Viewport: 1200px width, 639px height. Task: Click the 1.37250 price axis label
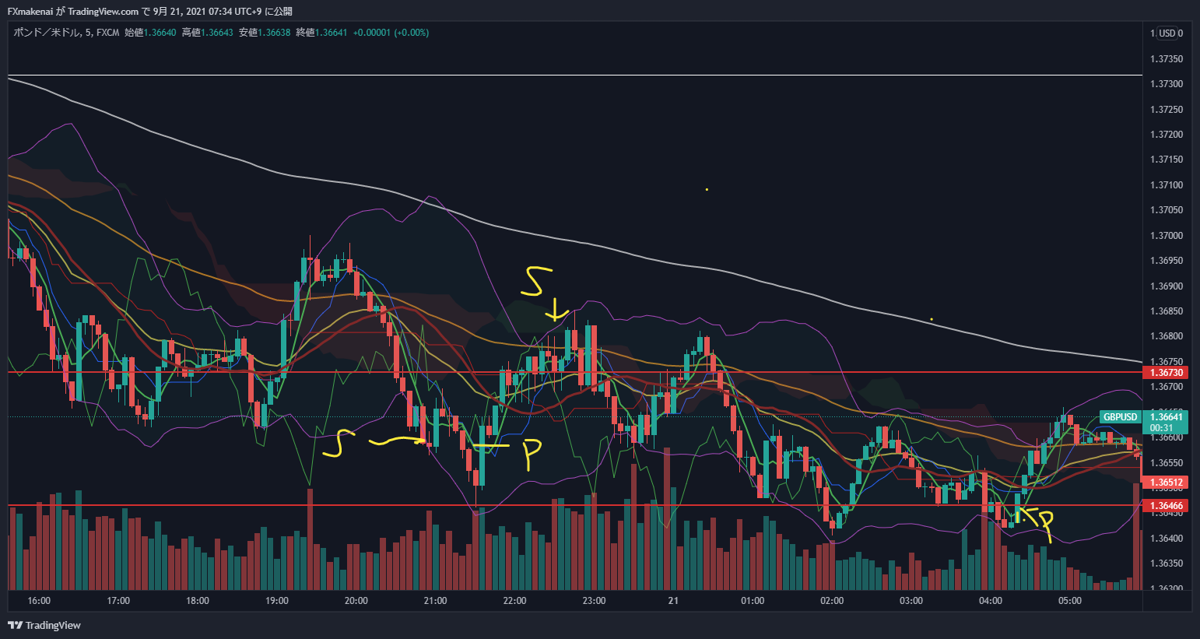coord(1166,110)
